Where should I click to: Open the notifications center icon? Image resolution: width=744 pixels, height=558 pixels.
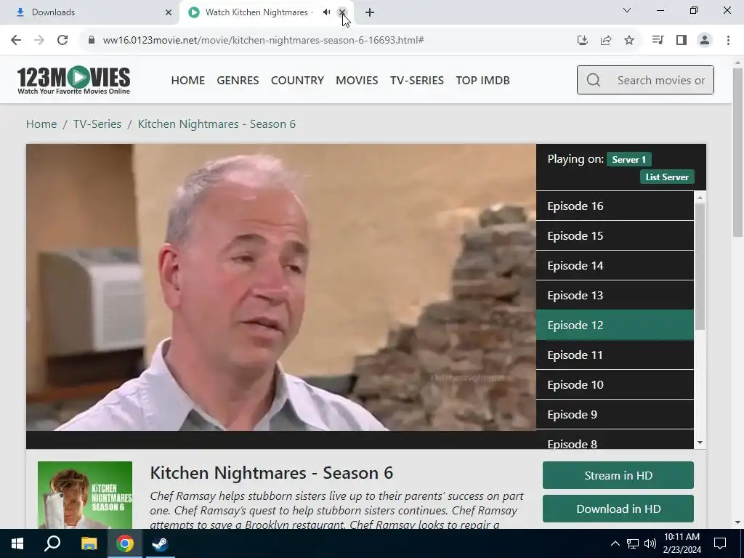click(720, 543)
